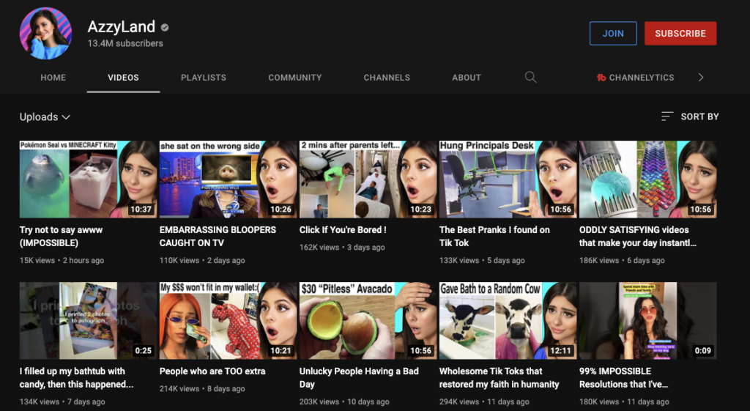Click '186K views • 6 days ago' text
The height and width of the screenshot is (411, 750).
[x=622, y=260]
